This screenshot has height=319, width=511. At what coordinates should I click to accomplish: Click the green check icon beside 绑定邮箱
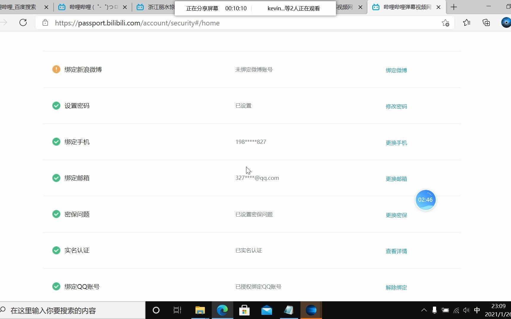[56, 178]
